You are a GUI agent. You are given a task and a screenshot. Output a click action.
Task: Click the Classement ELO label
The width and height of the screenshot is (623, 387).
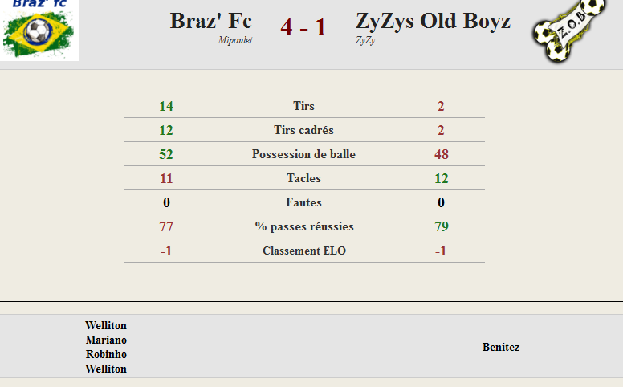304,251
